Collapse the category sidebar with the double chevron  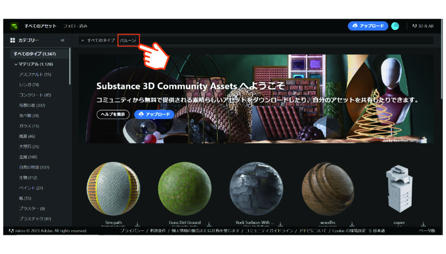tap(62, 41)
